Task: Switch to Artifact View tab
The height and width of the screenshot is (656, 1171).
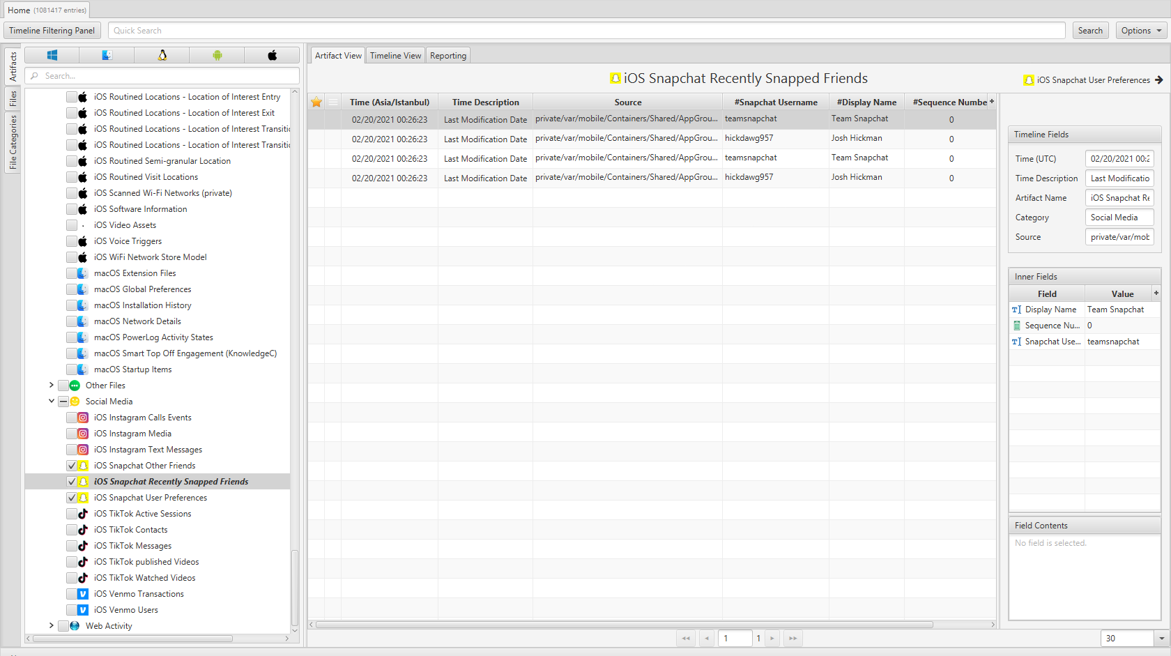Action: click(x=338, y=56)
